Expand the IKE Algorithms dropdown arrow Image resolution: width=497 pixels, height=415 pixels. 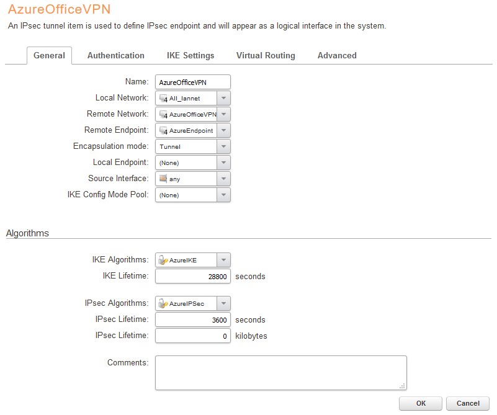tap(223, 260)
